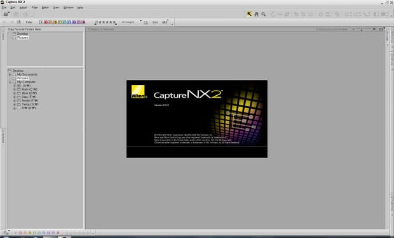Click the browser view icon in top-left toolbar
Image resolution: width=394 pixels, height=238 pixels.
[6, 15]
